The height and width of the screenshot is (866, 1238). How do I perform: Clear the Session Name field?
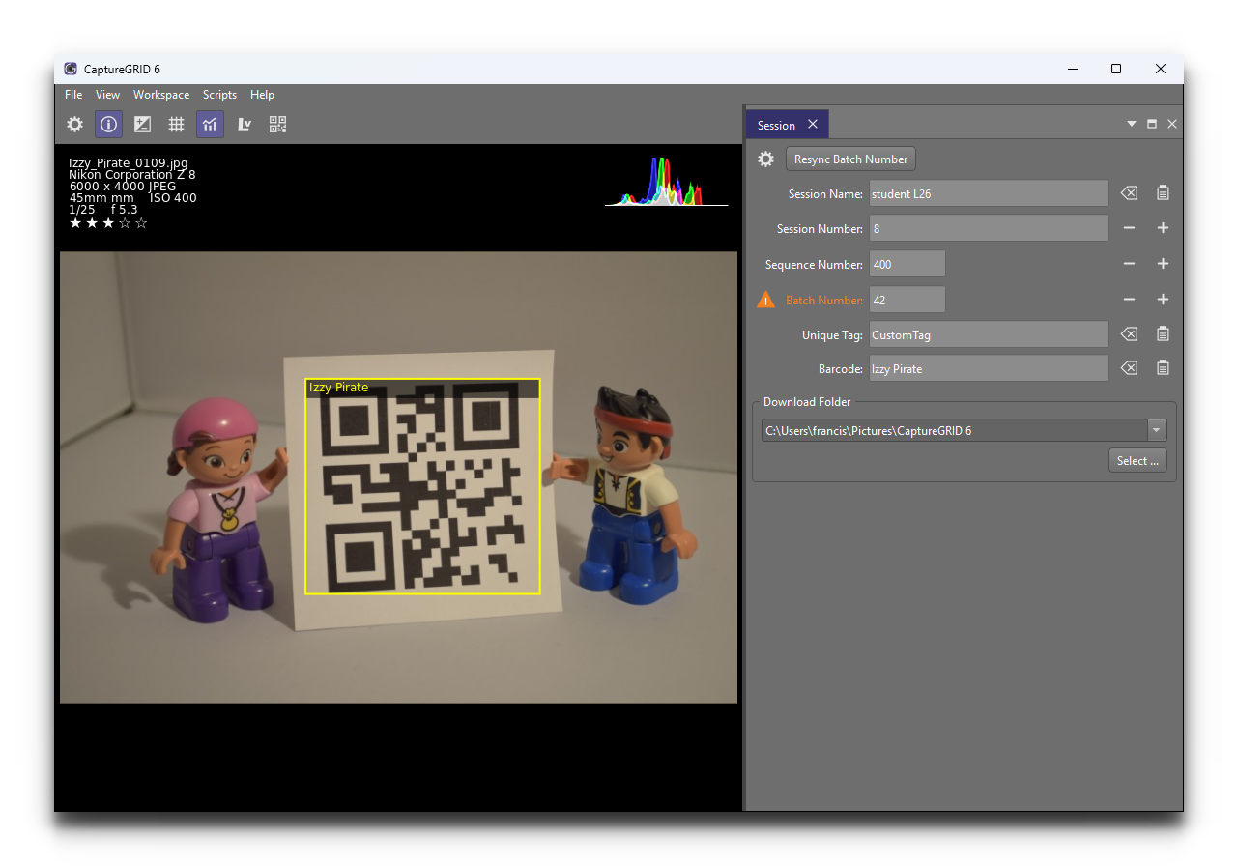(1129, 193)
